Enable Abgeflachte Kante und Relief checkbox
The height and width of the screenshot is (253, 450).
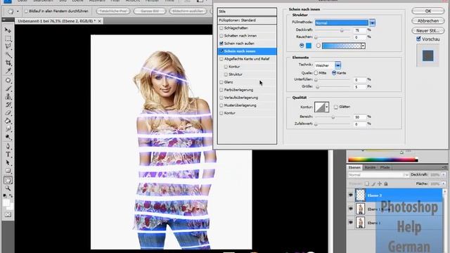coord(221,59)
